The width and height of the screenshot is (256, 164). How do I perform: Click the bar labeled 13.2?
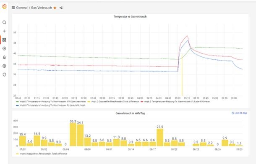[x=88, y=142]
